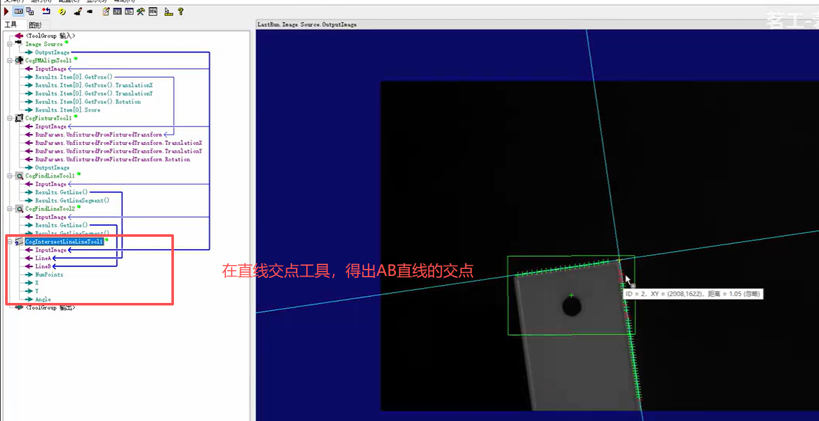
Task: Click the LastRun.Image Source.OutputImage display label
Action: coord(307,24)
